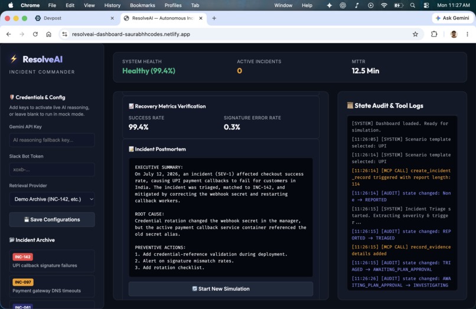Viewport: 476px width, 309px height.
Task: Open the Chrome extensions puzzle icon
Action: click(434, 34)
